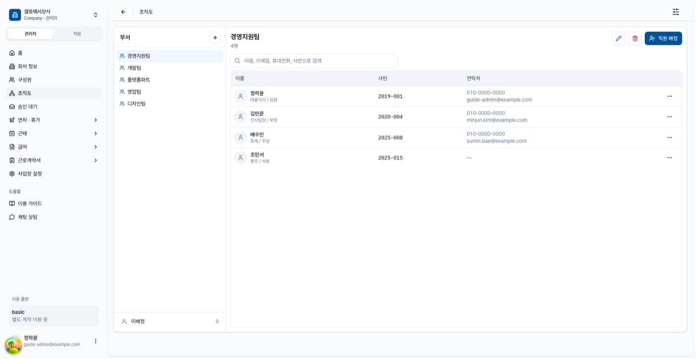Focus the employee search field
This screenshot has width=696, height=359.
pos(314,61)
